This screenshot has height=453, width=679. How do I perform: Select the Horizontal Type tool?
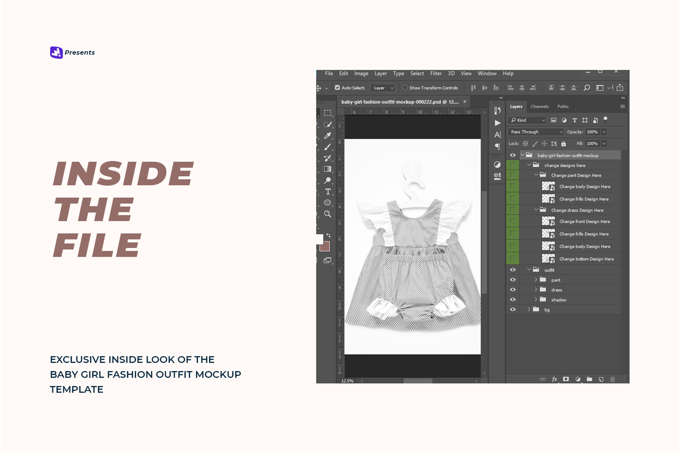click(327, 192)
